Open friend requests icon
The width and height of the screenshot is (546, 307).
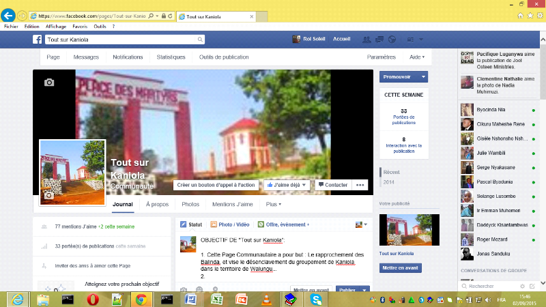point(367,40)
